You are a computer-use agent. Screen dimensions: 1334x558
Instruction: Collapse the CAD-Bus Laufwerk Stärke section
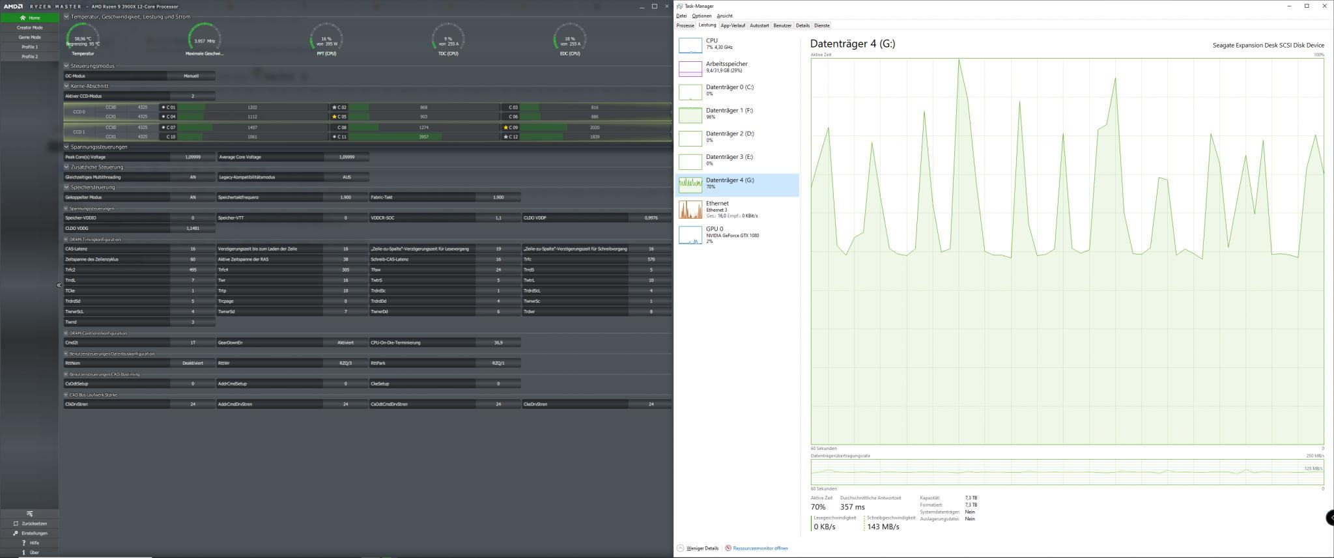tap(66, 395)
